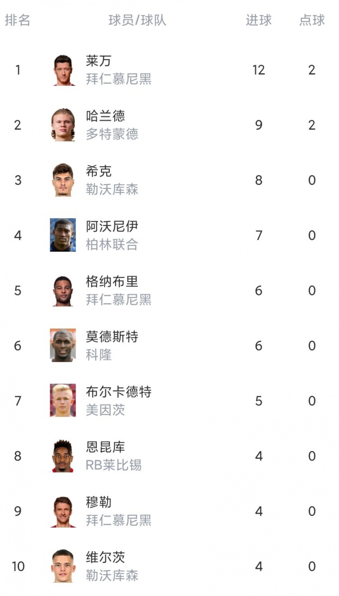Image resolution: width=339 pixels, height=596 pixels.
Task: Tap the player photo for 希克
Action: point(63,180)
